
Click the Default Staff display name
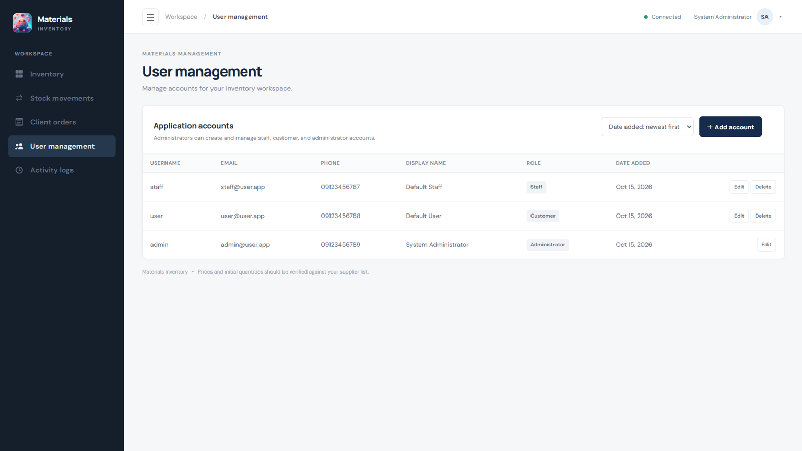424,187
